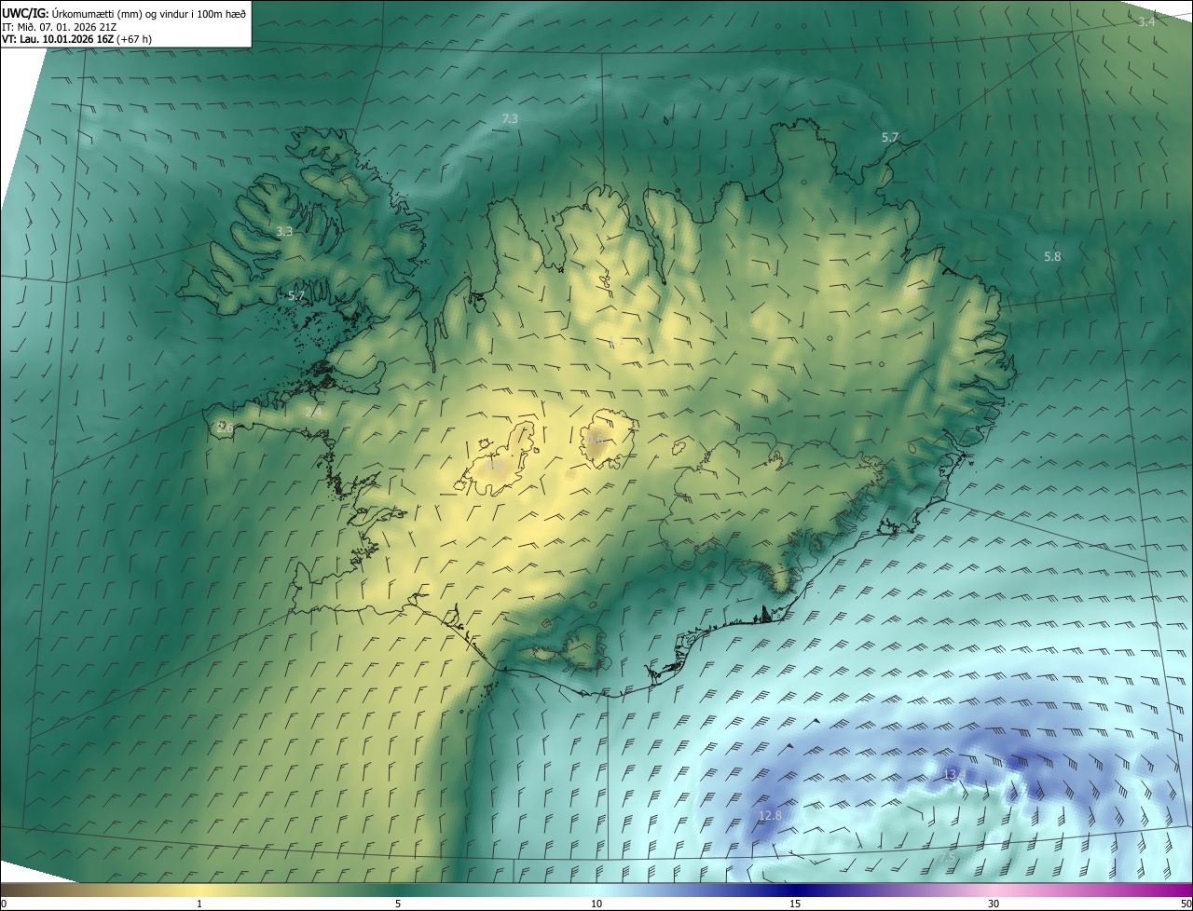Click the 50 tick at the scale end
Image resolution: width=1193 pixels, height=911 pixels.
click(1185, 904)
